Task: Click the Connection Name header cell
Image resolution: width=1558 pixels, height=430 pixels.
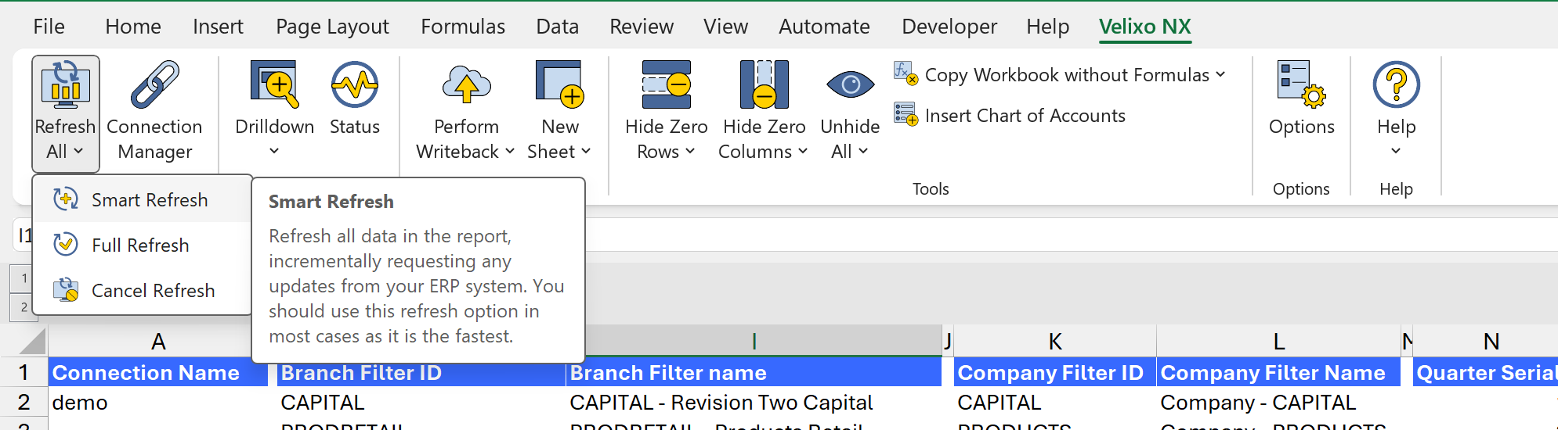Action: 158,372
